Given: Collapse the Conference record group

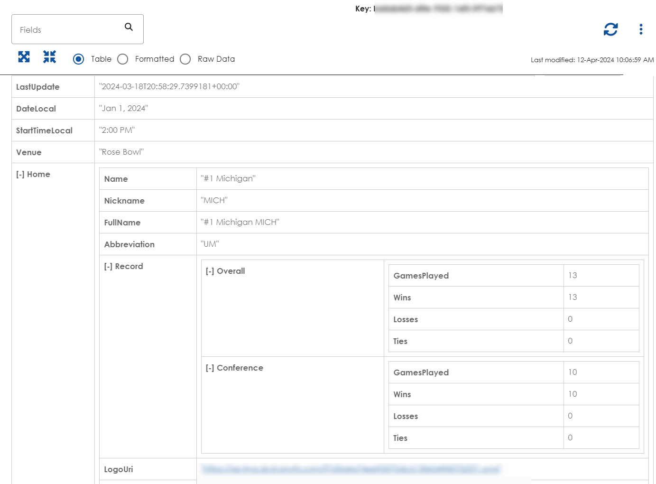Looking at the screenshot, I should pyautogui.click(x=210, y=368).
